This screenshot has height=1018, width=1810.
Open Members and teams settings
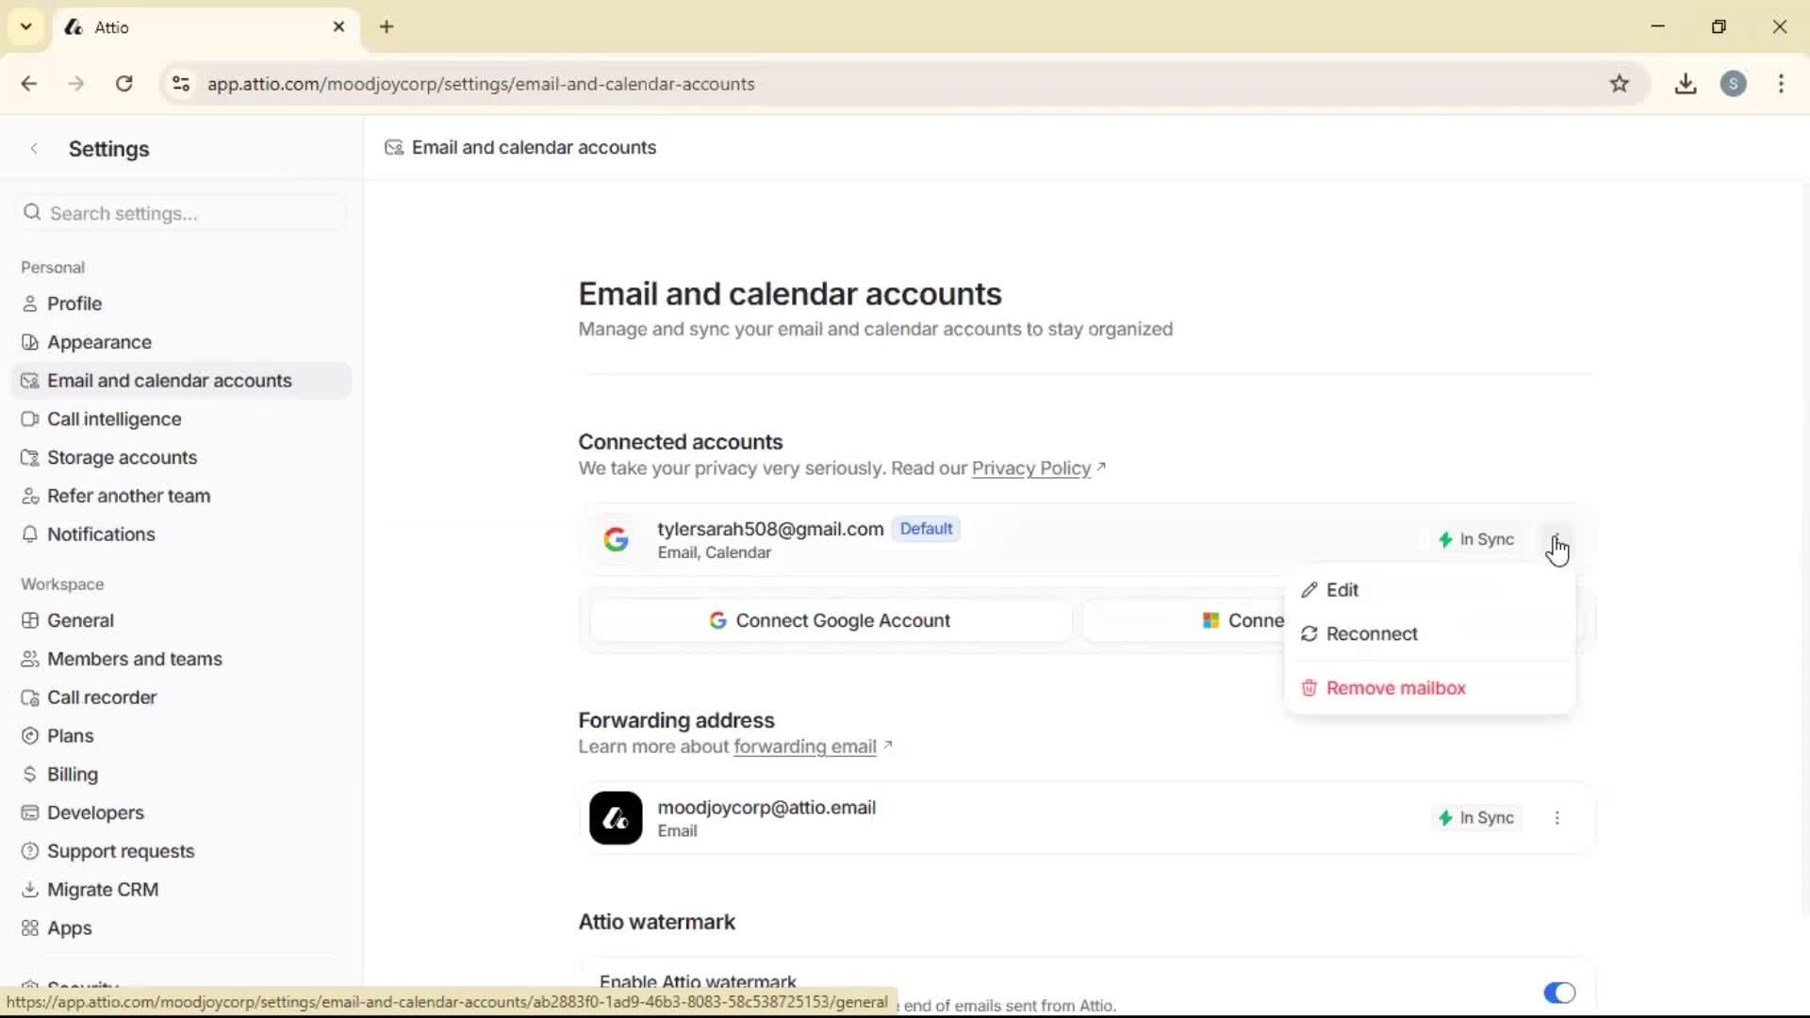tap(181, 659)
